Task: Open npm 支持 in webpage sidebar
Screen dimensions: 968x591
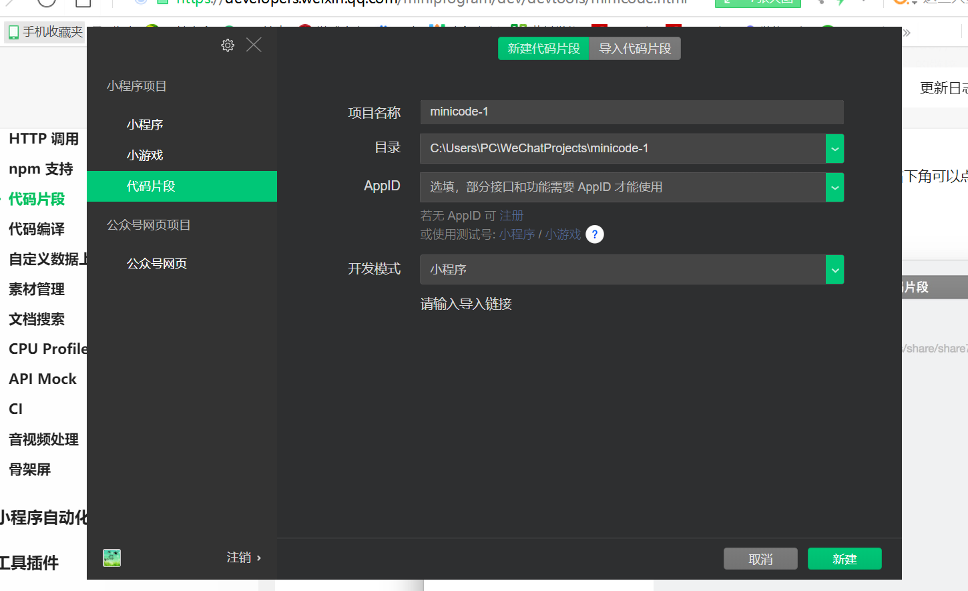Action: click(41, 169)
